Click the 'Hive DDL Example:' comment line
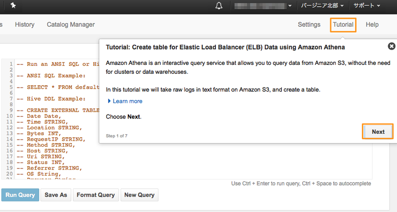 click(51, 99)
